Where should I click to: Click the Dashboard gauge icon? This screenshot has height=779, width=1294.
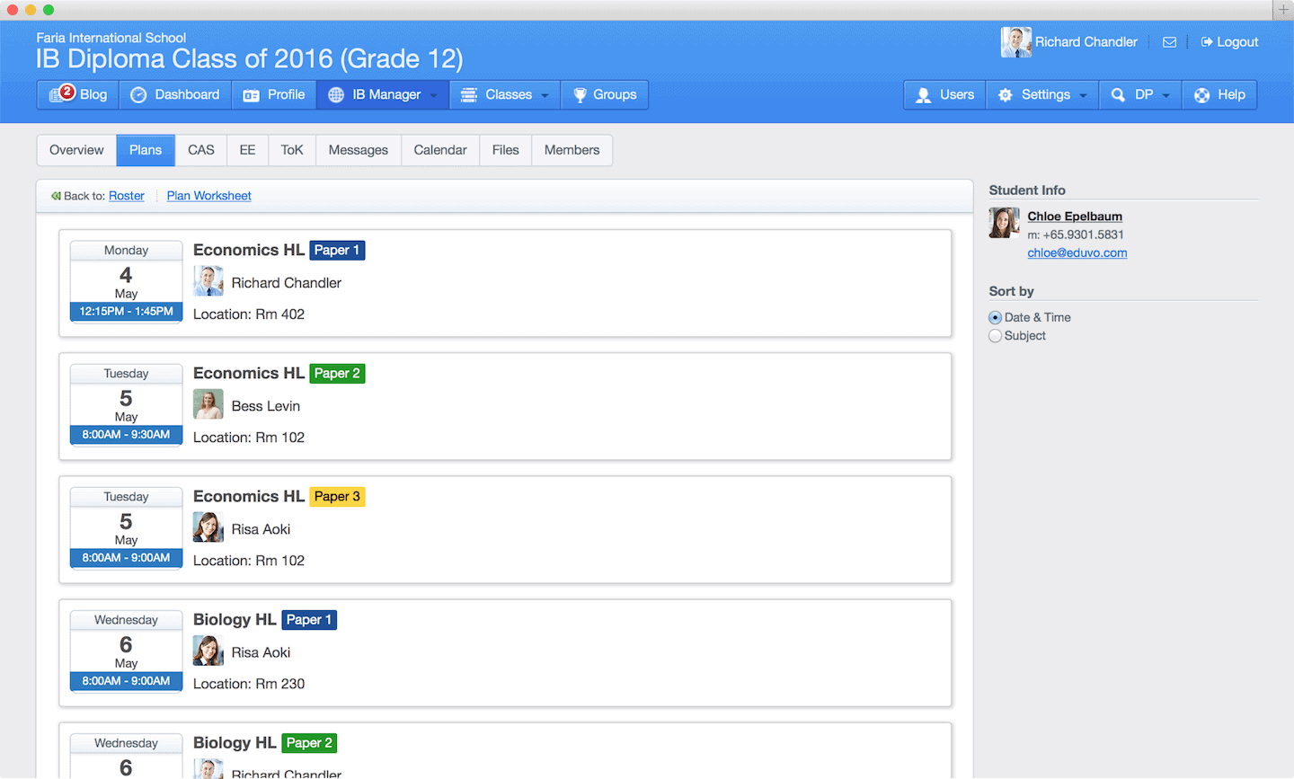(x=138, y=95)
